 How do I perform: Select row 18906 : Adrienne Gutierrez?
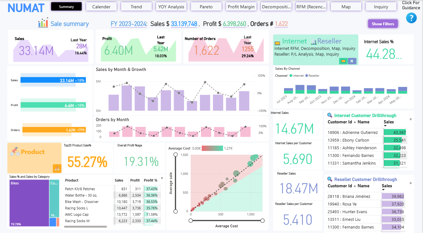click(x=367, y=132)
